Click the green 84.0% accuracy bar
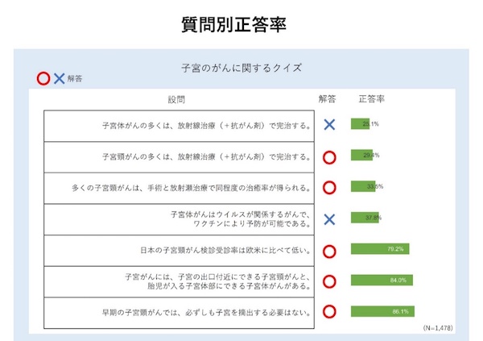Screen dimensions: 483x341 381,281
